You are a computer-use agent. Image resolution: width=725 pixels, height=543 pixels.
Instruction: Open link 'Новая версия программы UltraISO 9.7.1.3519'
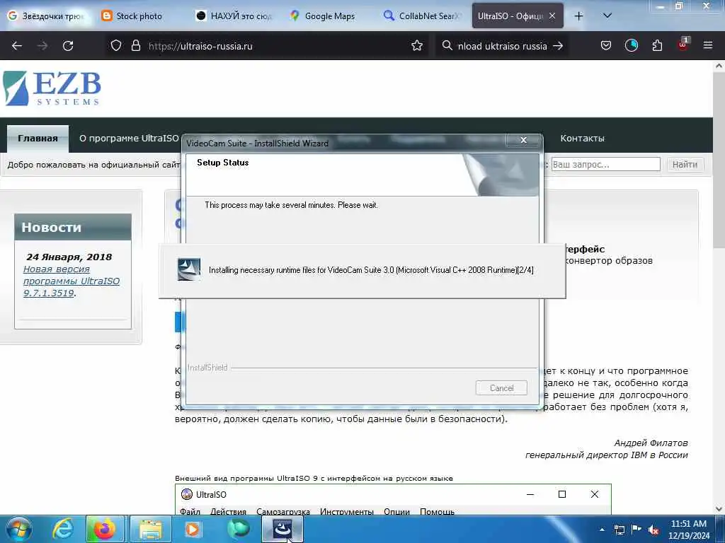point(72,281)
